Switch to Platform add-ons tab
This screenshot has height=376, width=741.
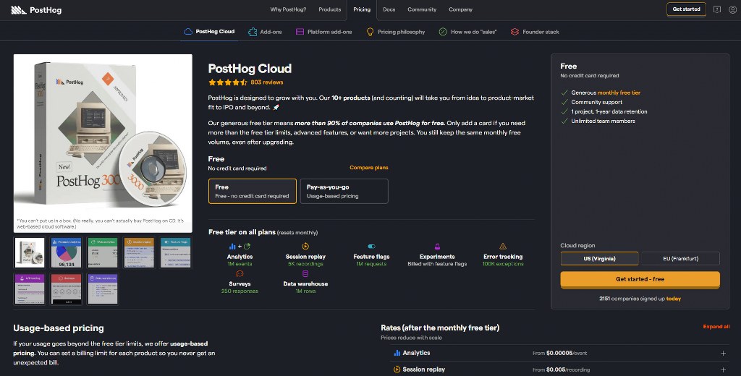click(x=323, y=32)
